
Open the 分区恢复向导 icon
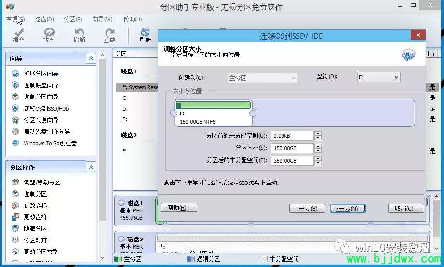(15, 120)
